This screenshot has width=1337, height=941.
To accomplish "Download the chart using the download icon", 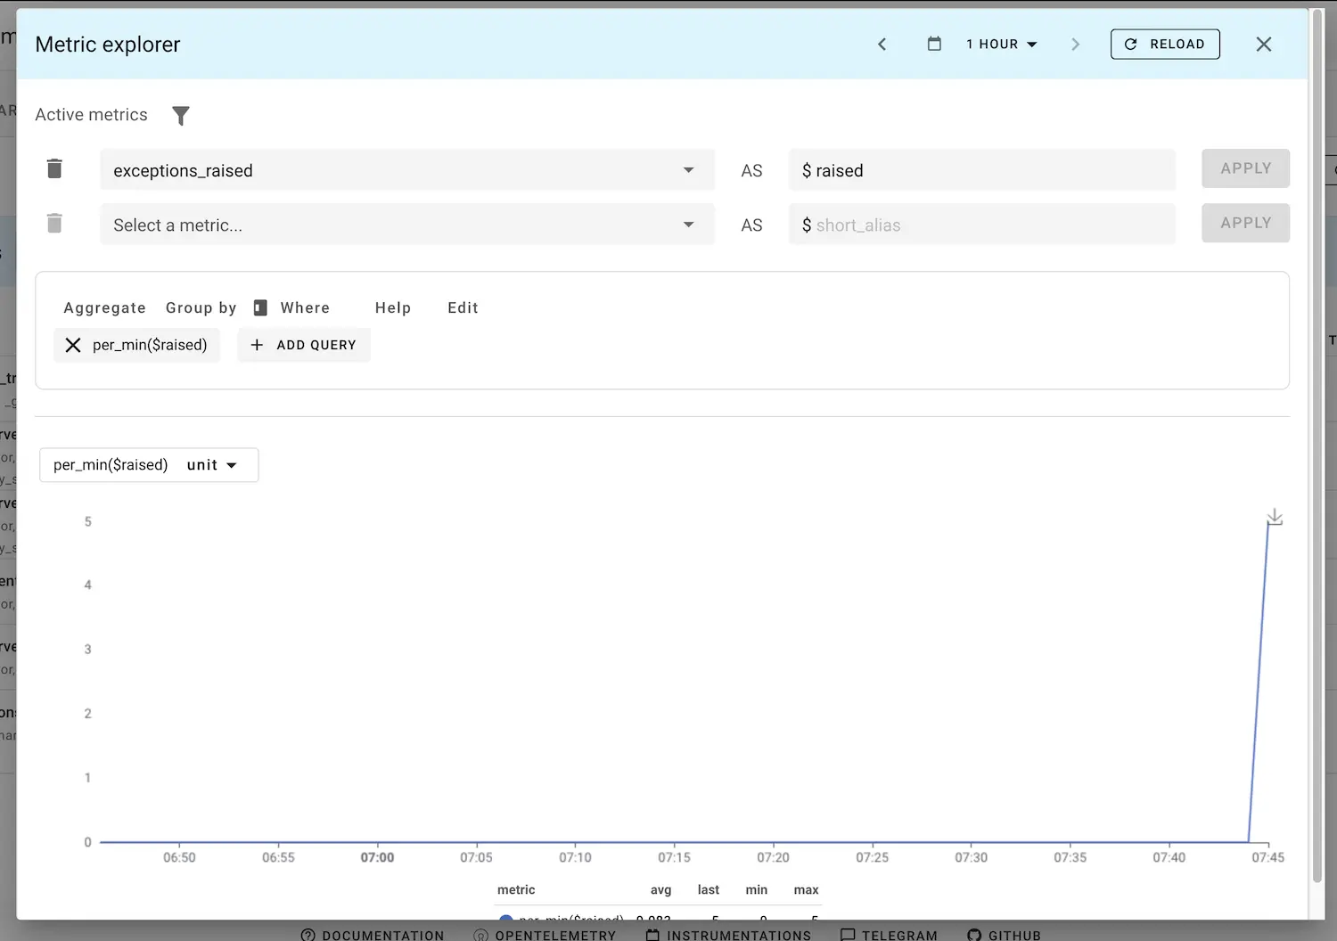I will click(x=1275, y=517).
